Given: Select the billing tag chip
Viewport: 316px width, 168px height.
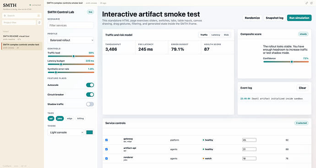Looking at the screenshot, I should coord(81,118).
